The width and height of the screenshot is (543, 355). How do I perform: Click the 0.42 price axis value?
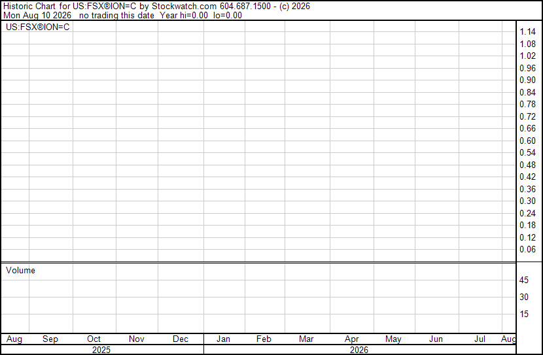pos(527,177)
